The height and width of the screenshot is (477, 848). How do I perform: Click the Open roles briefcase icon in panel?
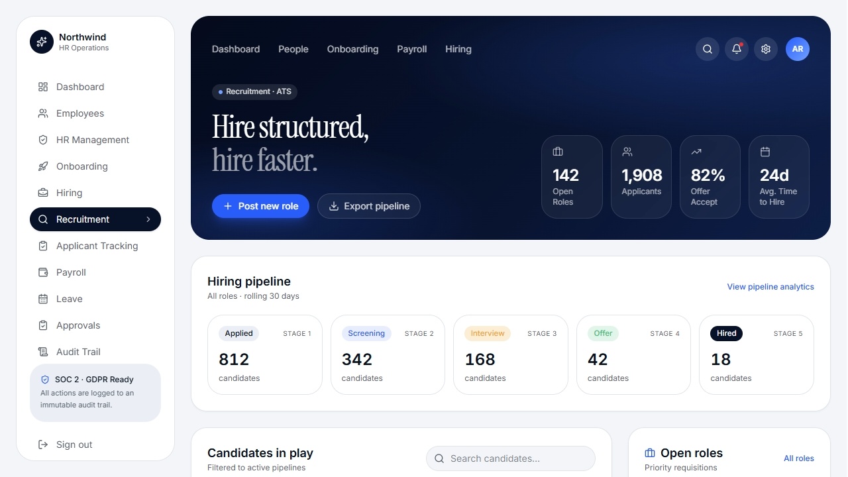pos(650,453)
